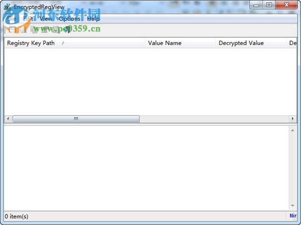This screenshot has width=301, height=225.
Task: Click the horizontal scrollbar thumb
Action: [76, 118]
